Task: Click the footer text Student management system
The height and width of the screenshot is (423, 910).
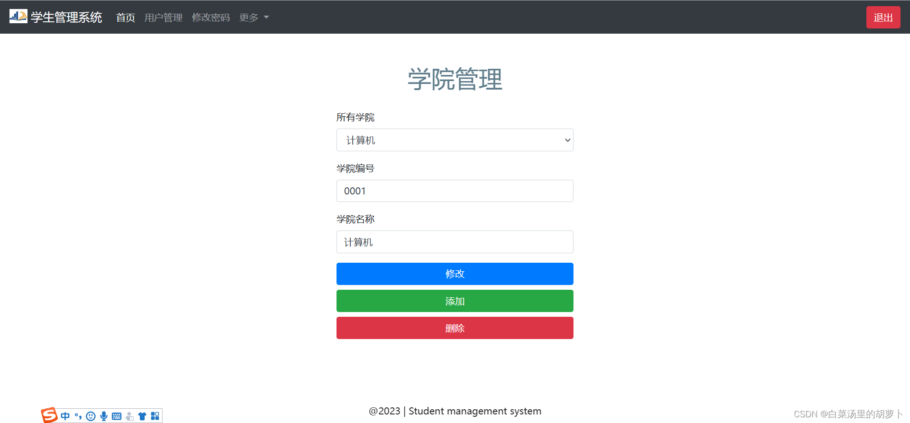Action: tap(475, 411)
